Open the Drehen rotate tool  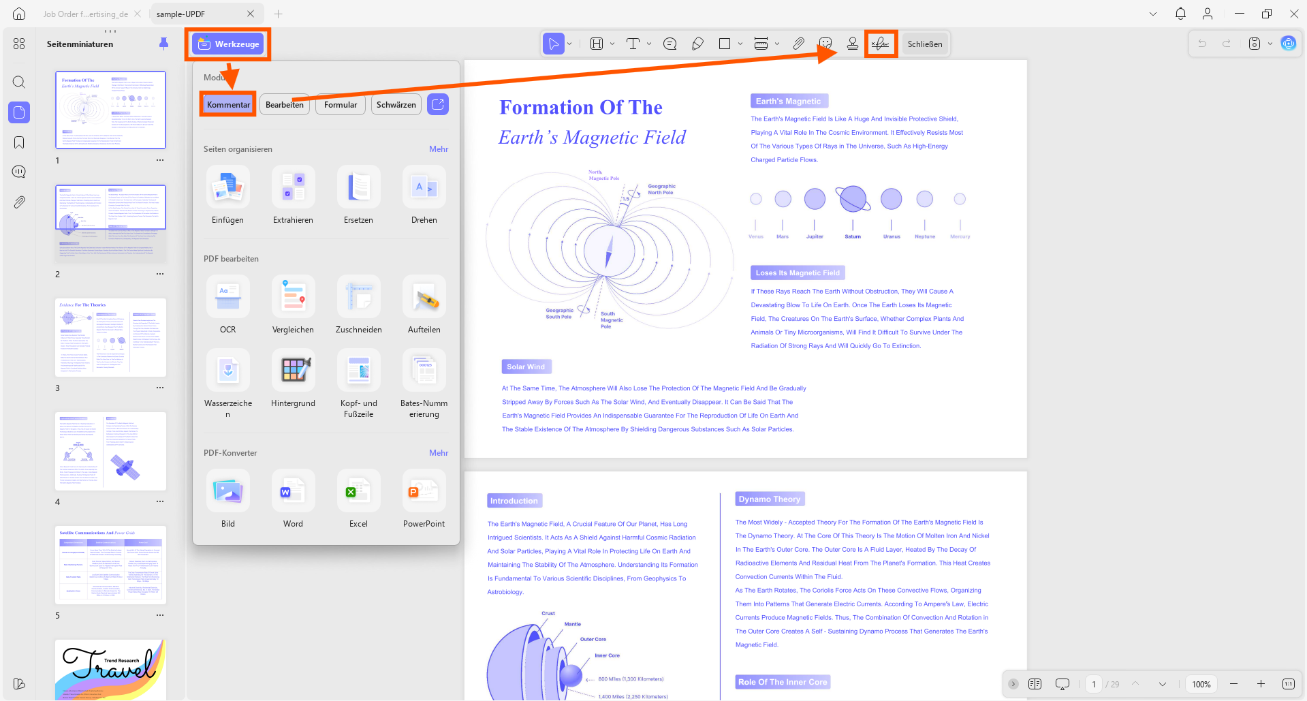[x=424, y=195]
